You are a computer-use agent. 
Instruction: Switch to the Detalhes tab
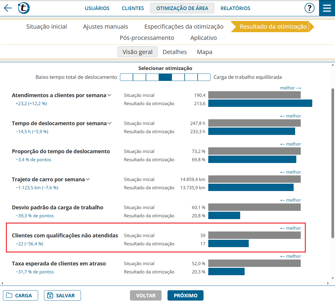175,52
